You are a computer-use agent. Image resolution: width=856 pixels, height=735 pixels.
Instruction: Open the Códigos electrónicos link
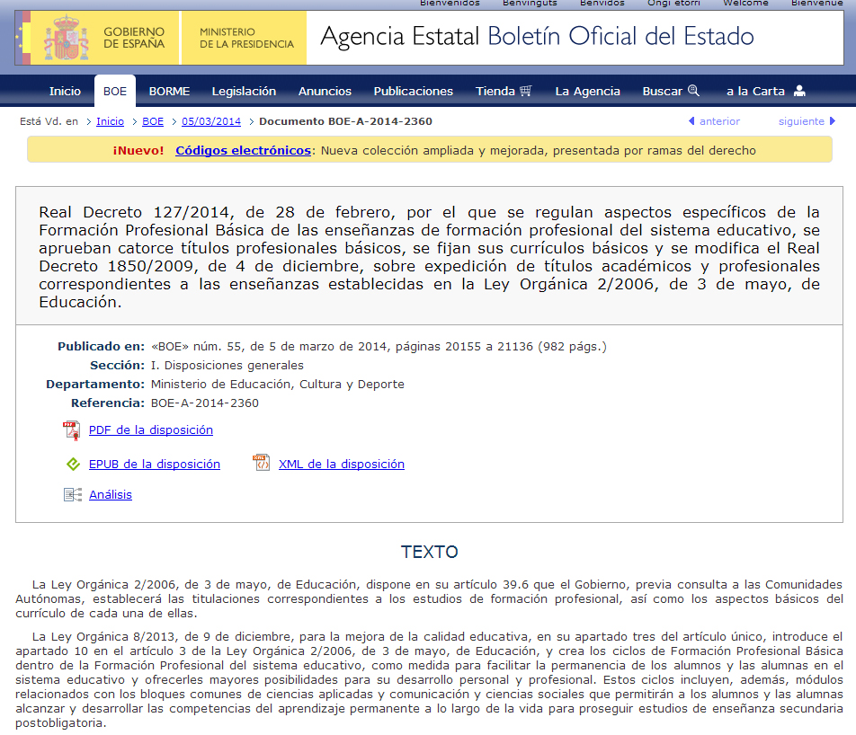243,150
